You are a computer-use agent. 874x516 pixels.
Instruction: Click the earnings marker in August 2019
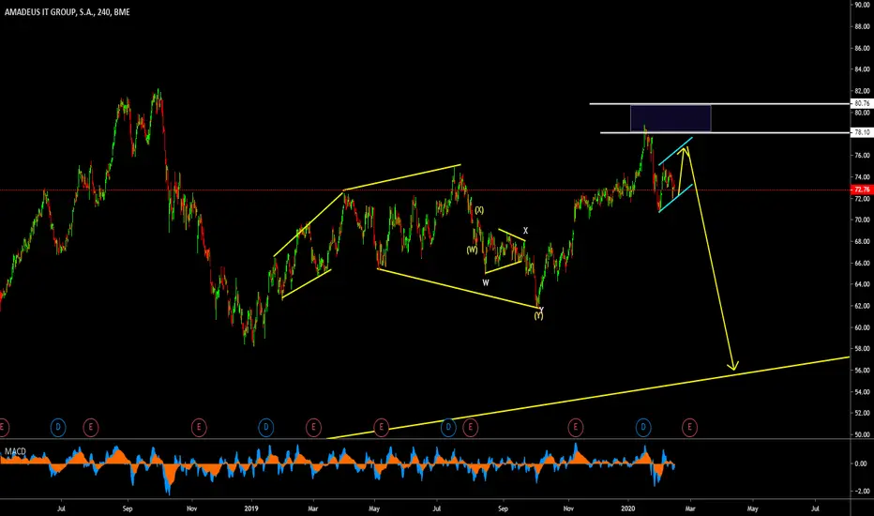point(471,428)
